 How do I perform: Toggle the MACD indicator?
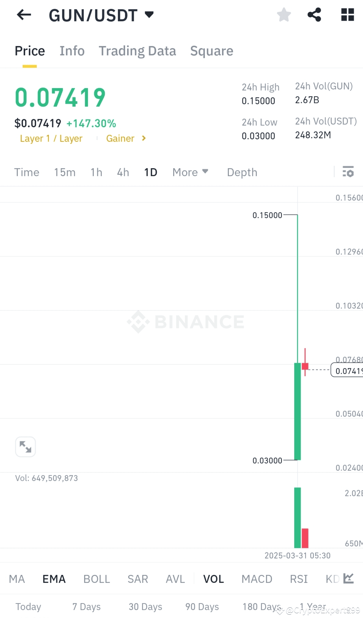point(257,579)
